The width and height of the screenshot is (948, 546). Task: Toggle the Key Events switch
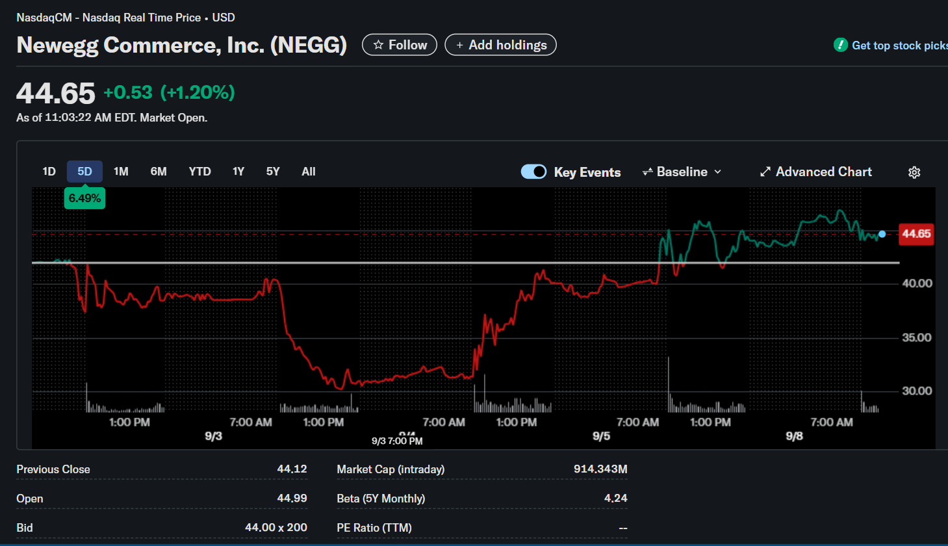point(534,172)
